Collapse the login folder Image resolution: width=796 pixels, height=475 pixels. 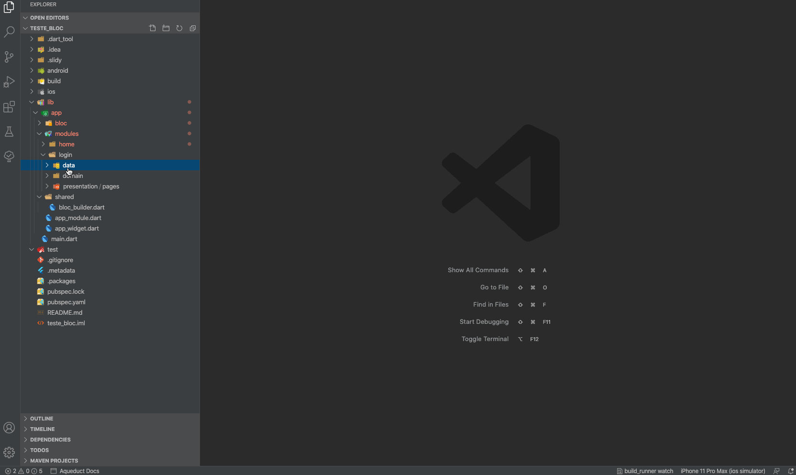110,155
